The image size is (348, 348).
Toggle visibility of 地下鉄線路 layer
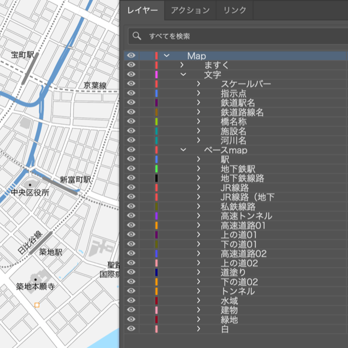(x=131, y=178)
